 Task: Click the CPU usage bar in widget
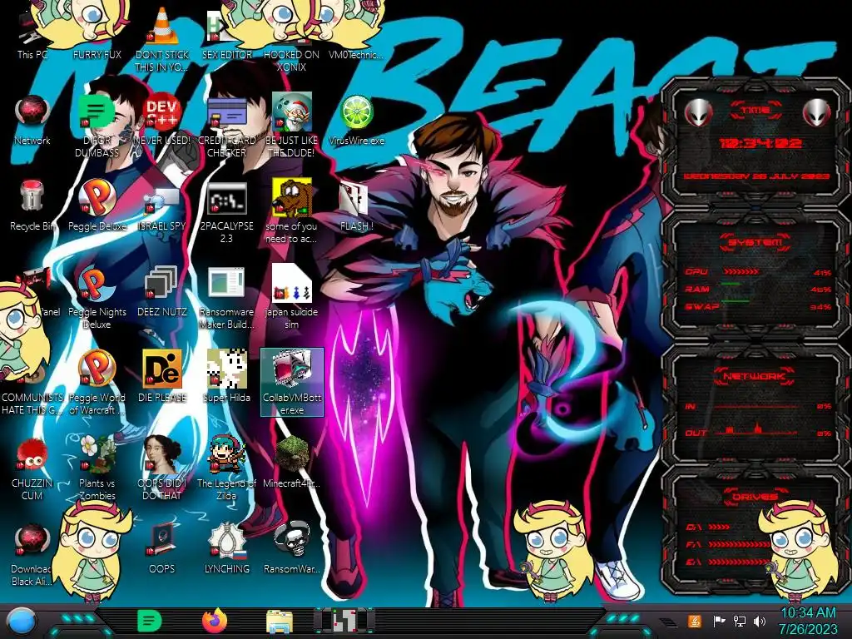[741, 272]
